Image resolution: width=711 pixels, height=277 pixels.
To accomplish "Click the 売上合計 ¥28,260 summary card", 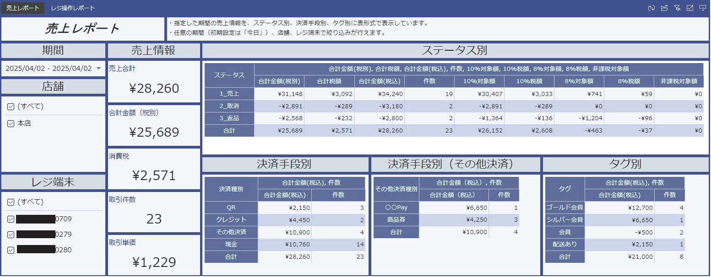I will 154,81.
